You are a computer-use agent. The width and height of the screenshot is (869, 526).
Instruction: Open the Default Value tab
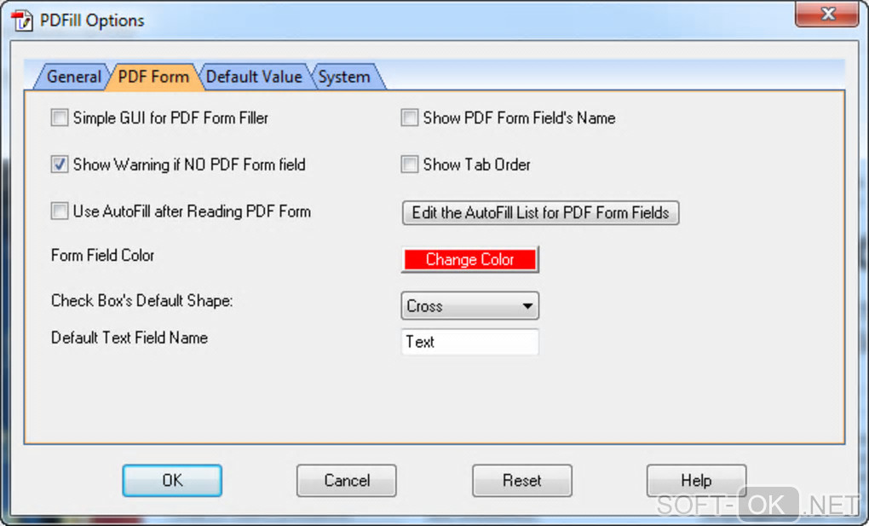tap(254, 77)
